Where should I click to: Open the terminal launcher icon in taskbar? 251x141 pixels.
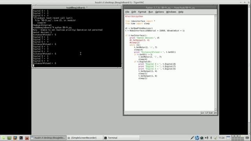coord(21,138)
